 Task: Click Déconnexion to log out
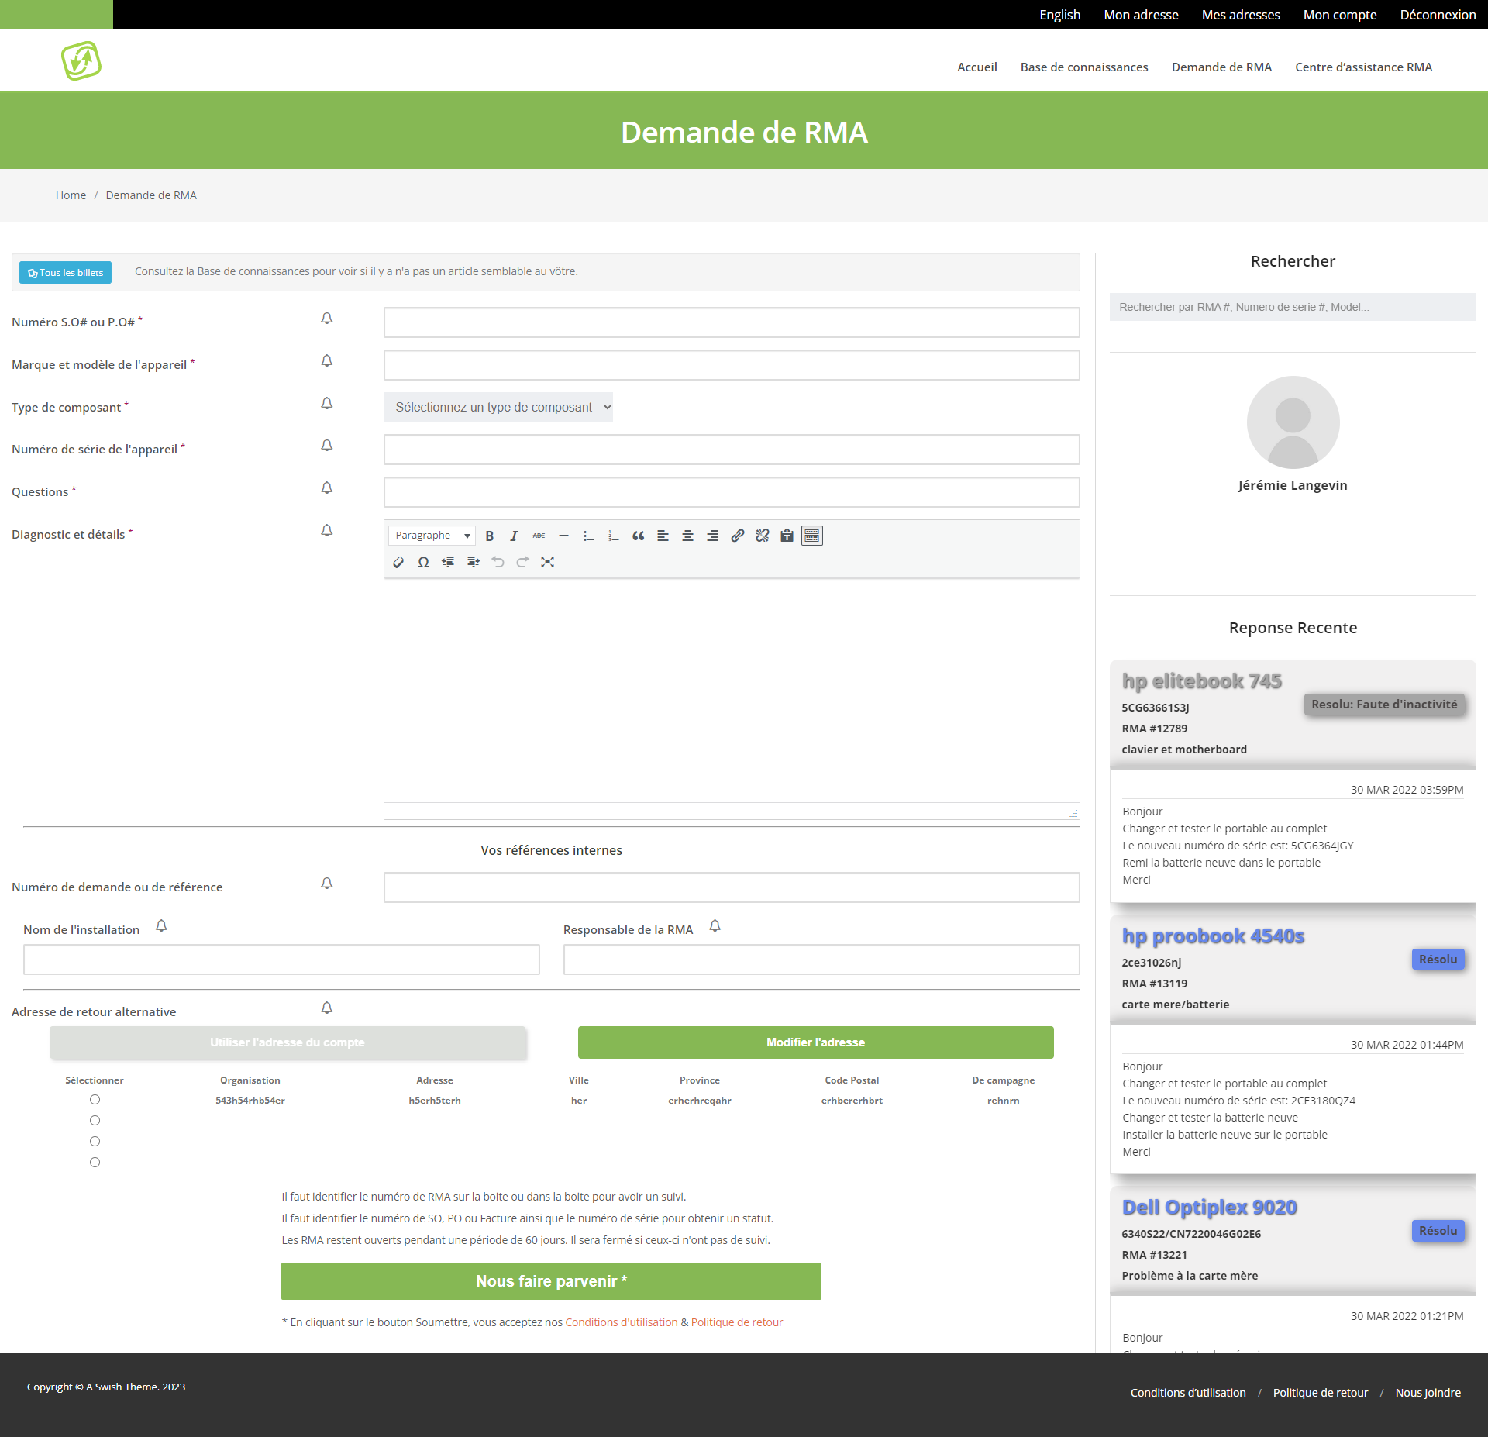click(1438, 15)
